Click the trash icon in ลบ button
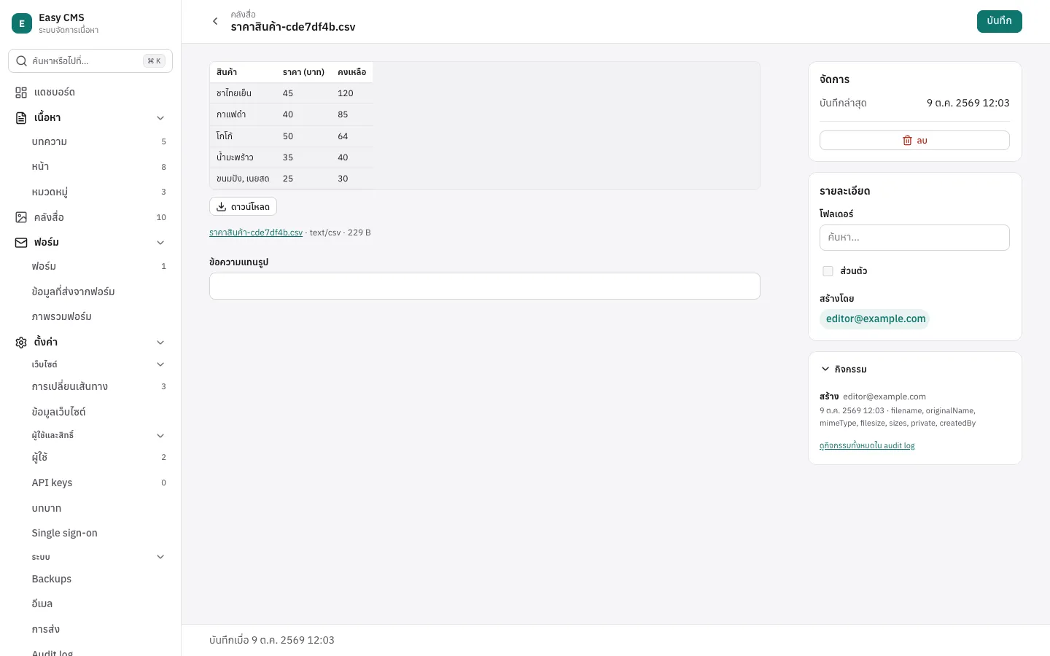This screenshot has width=1050, height=656. (x=907, y=141)
